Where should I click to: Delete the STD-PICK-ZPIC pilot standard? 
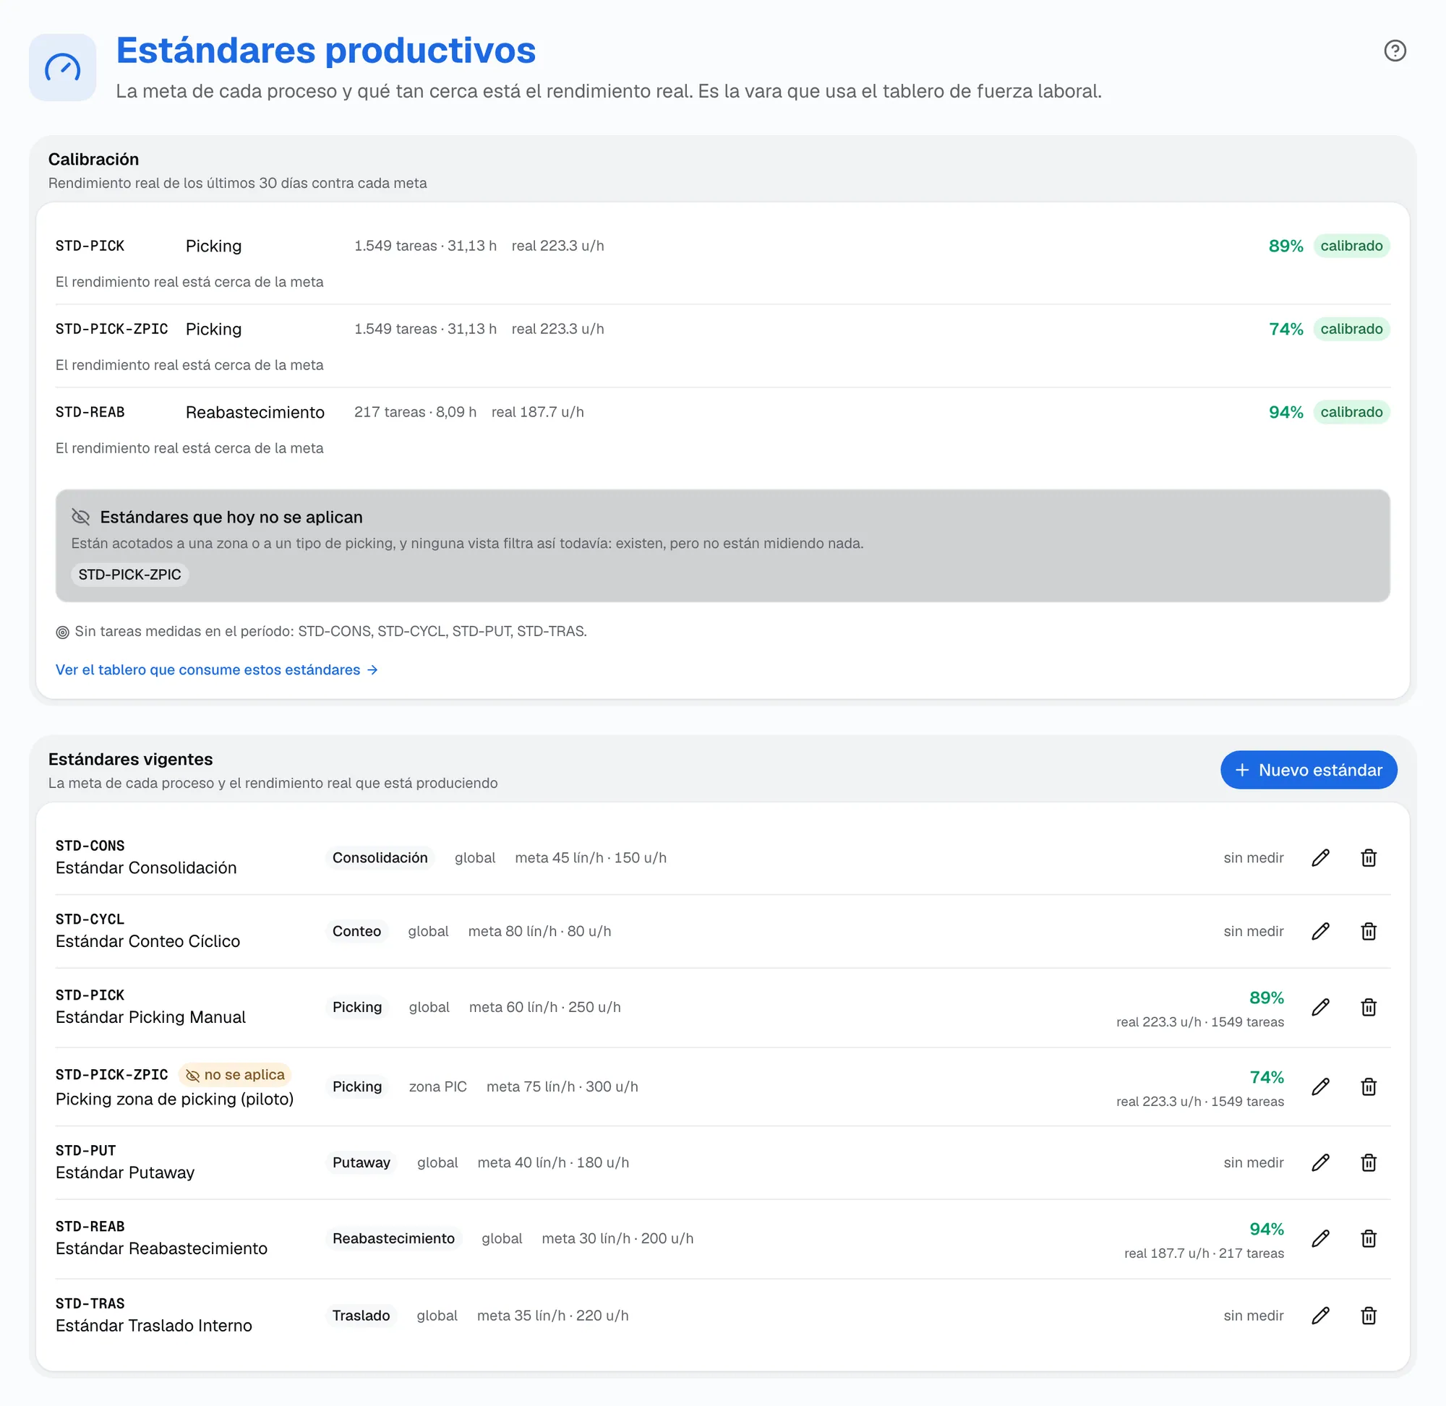1369,1086
